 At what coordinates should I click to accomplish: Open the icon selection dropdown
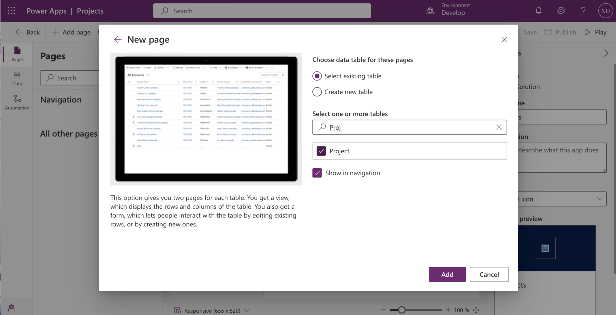[x=600, y=199]
